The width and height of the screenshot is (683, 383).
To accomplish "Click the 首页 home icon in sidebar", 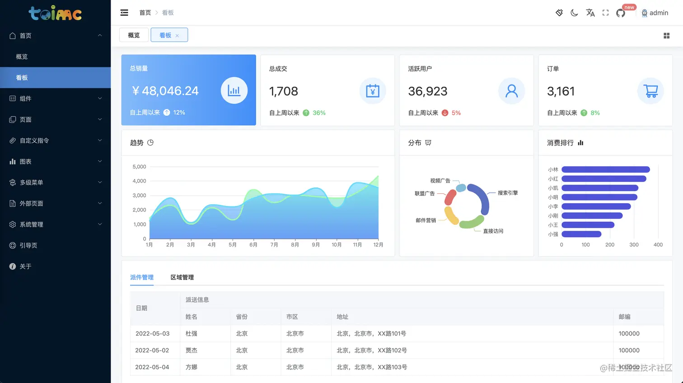I will click(x=13, y=36).
